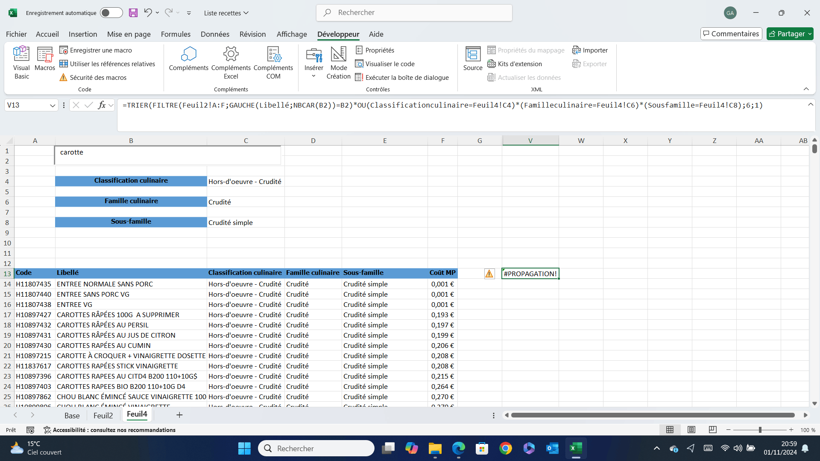Viewport: 820px width, 461px height.
Task: Open the XML Source pane
Action: pos(473,59)
